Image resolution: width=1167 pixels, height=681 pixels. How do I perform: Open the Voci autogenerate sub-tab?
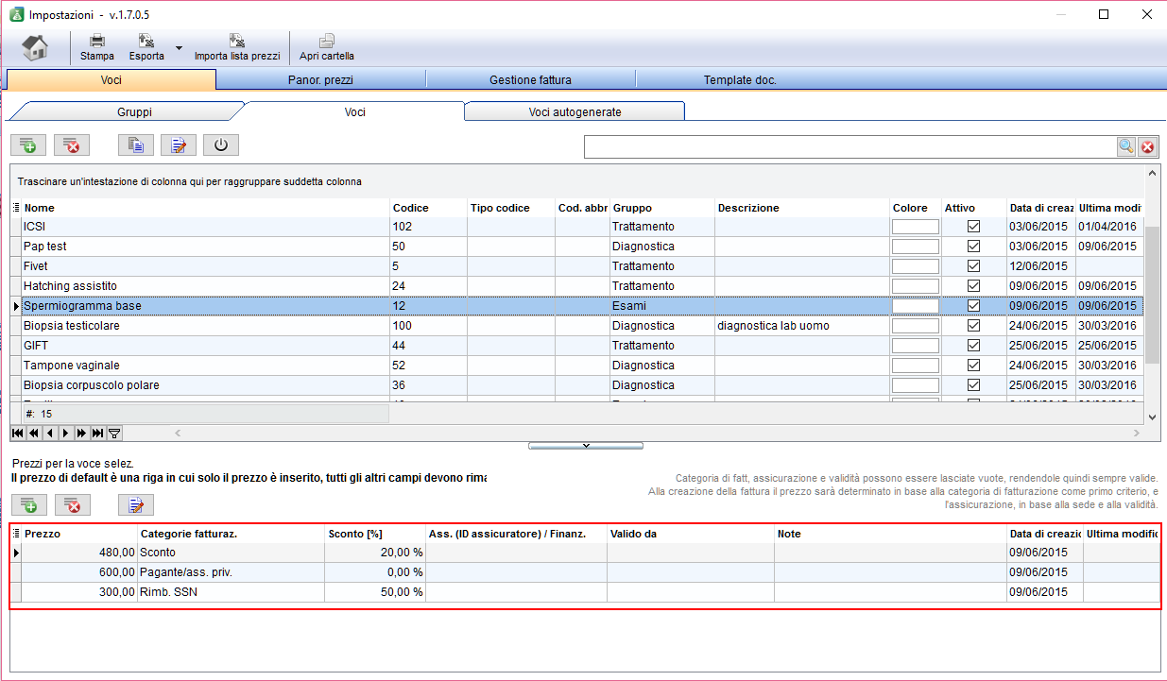click(575, 111)
